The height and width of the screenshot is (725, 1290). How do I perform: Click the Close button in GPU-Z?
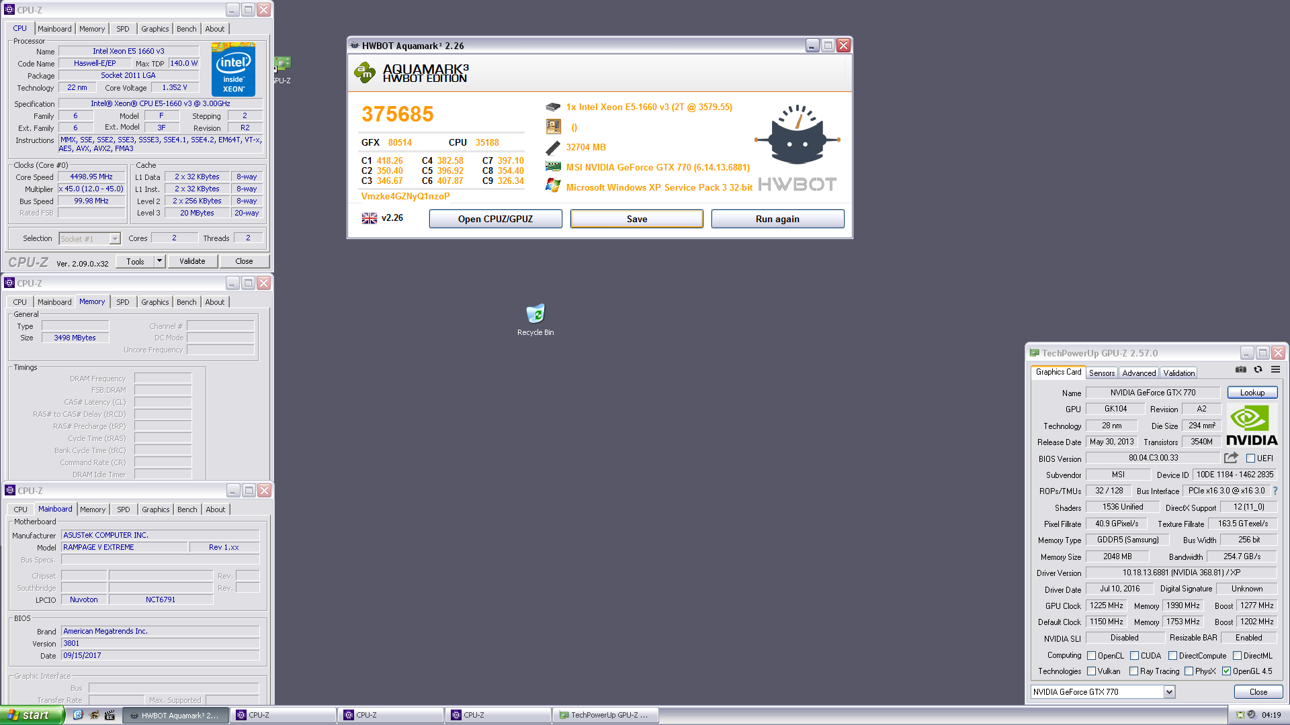coord(1258,692)
